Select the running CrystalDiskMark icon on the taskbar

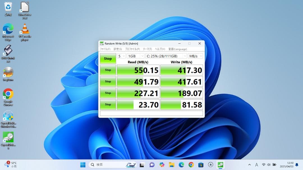point(220,165)
